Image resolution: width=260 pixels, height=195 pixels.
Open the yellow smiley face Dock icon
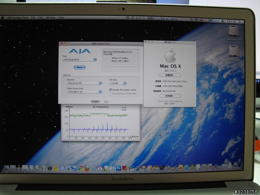tap(180, 167)
